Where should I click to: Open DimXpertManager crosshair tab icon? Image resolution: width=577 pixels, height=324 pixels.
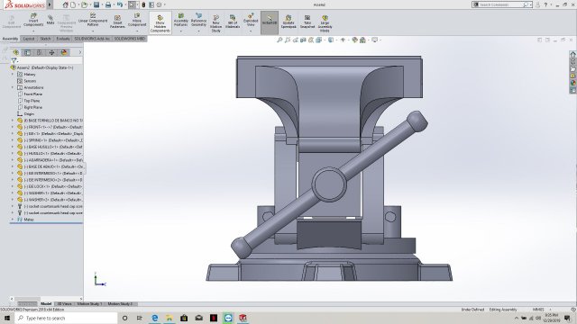[x=51, y=52]
